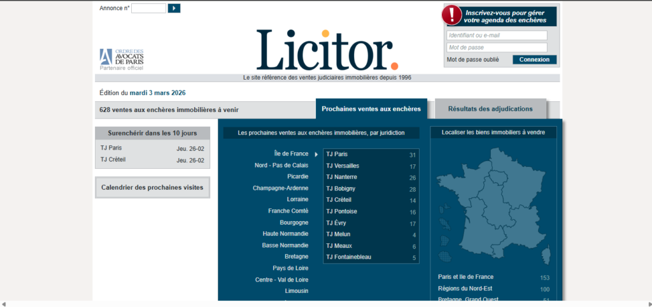The width and height of the screenshot is (652, 307).
Task: Open TJ Paris surenchère Jeu. 26-02
Action: 152,148
